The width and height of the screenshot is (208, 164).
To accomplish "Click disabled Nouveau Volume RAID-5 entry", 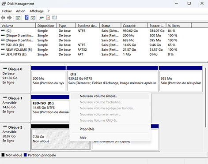I will click(110, 120).
